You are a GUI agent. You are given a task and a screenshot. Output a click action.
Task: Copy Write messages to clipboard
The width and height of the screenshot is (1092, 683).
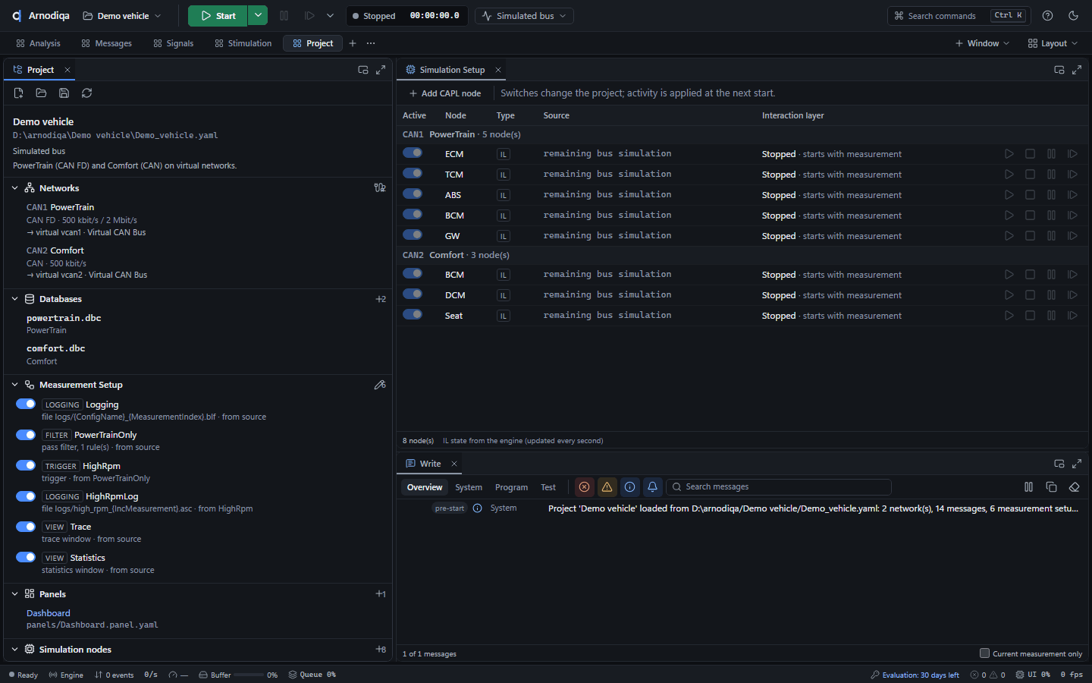point(1051,487)
